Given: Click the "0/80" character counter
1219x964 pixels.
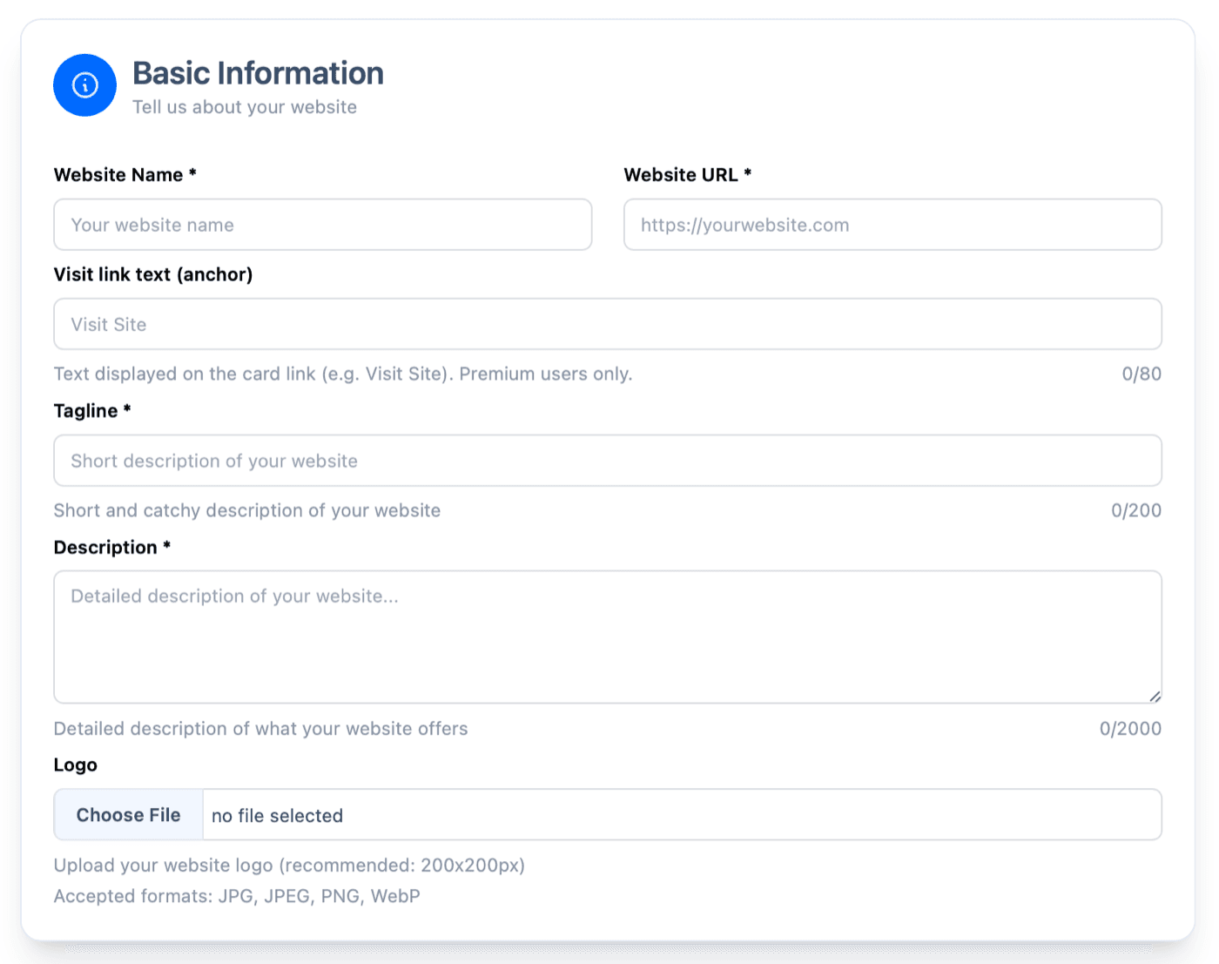Looking at the screenshot, I should (x=1142, y=374).
